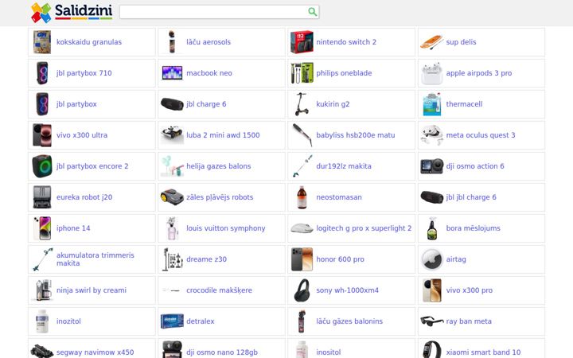This screenshot has height=358, width=573.
Task: Click the dji osmo action 6 camera image
Action: pyautogui.click(x=431, y=166)
